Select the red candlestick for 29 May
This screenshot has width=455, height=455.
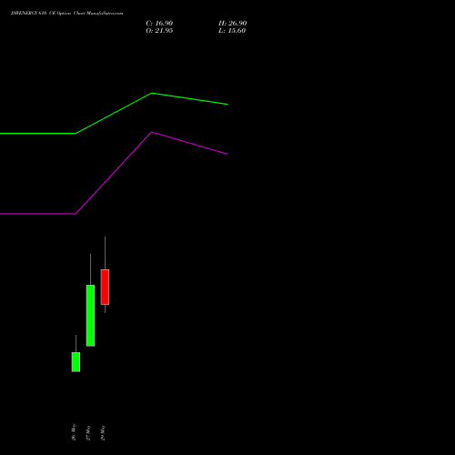pyautogui.click(x=105, y=287)
